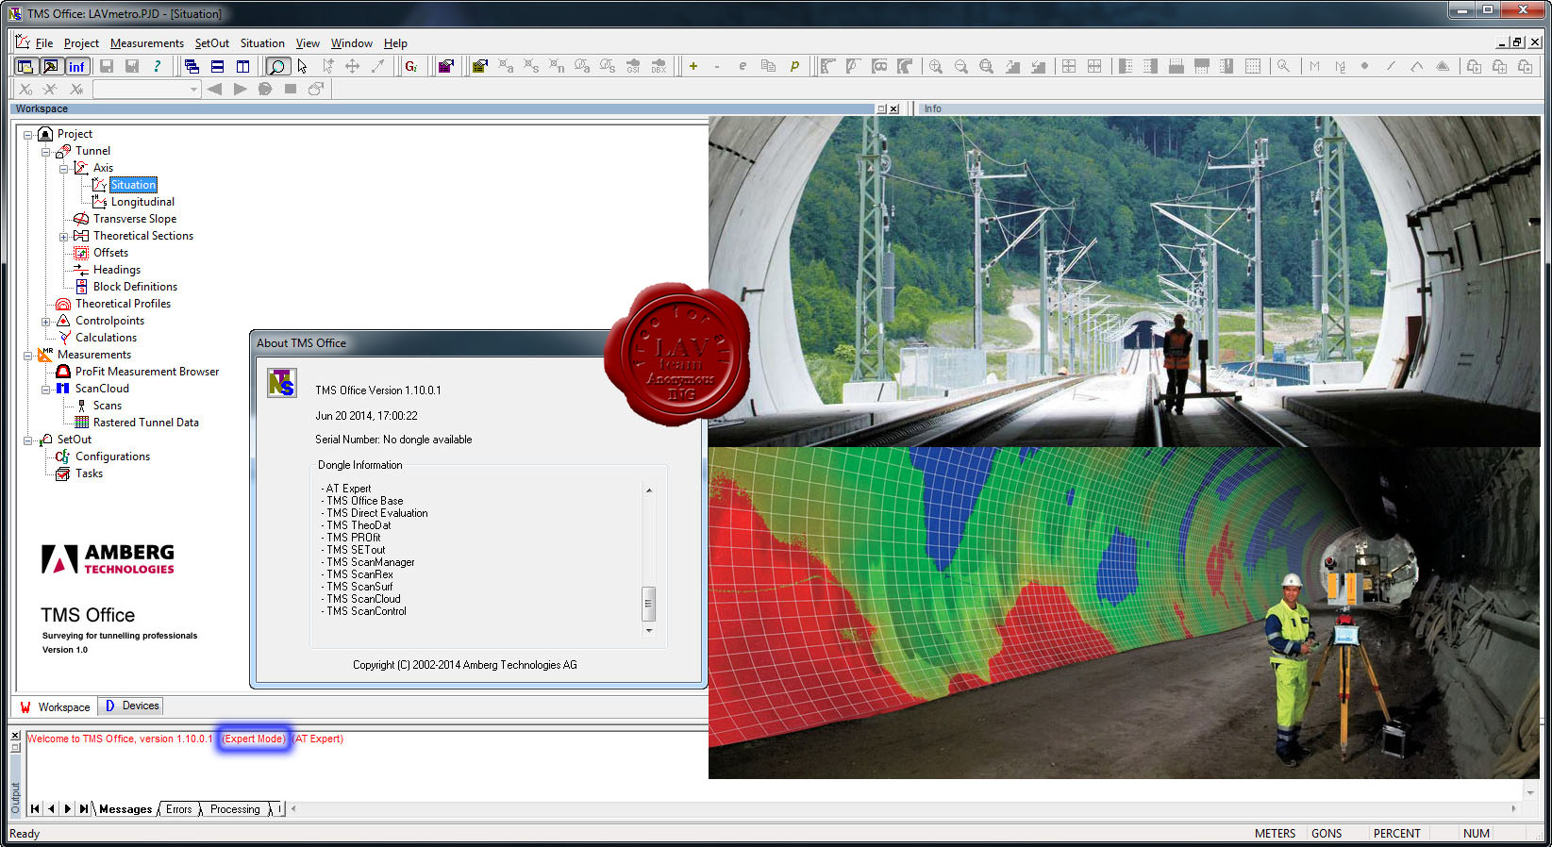Select Theoretical Profiles in the tree
The height and width of the screenshot is (847, 1552).
pos(123,304)
